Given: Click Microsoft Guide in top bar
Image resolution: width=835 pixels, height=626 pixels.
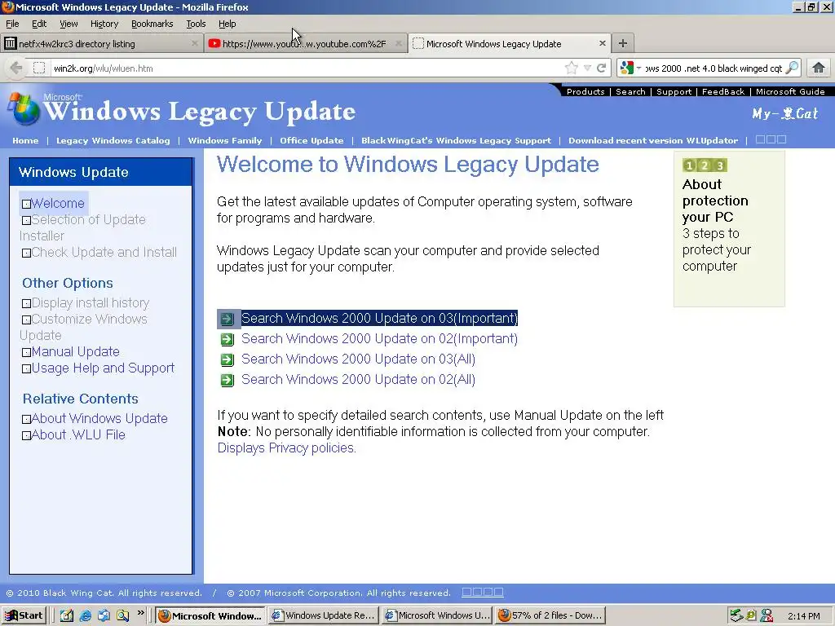Looking at the screenshot, I should click(x=790, y=91).
